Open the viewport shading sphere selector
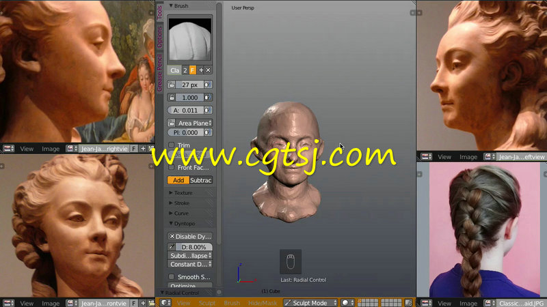This screenshot has width=547, height=307. click(x=347, y=303)
